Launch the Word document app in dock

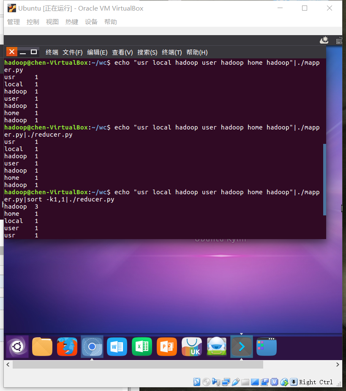[117, 347]
